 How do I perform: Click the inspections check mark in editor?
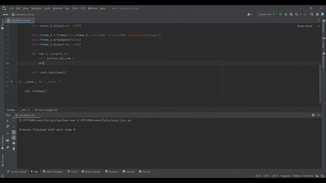[x=318, y=26]
